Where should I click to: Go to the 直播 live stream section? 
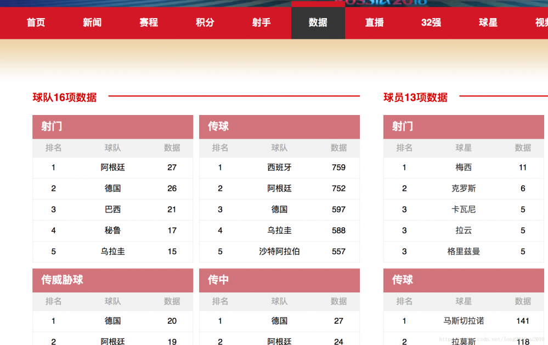coord(374,23)
